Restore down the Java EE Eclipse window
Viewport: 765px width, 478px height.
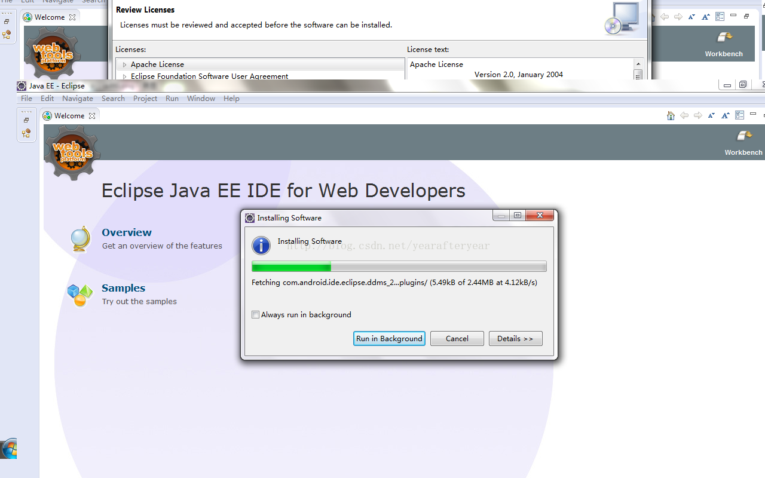coord(742,85)
